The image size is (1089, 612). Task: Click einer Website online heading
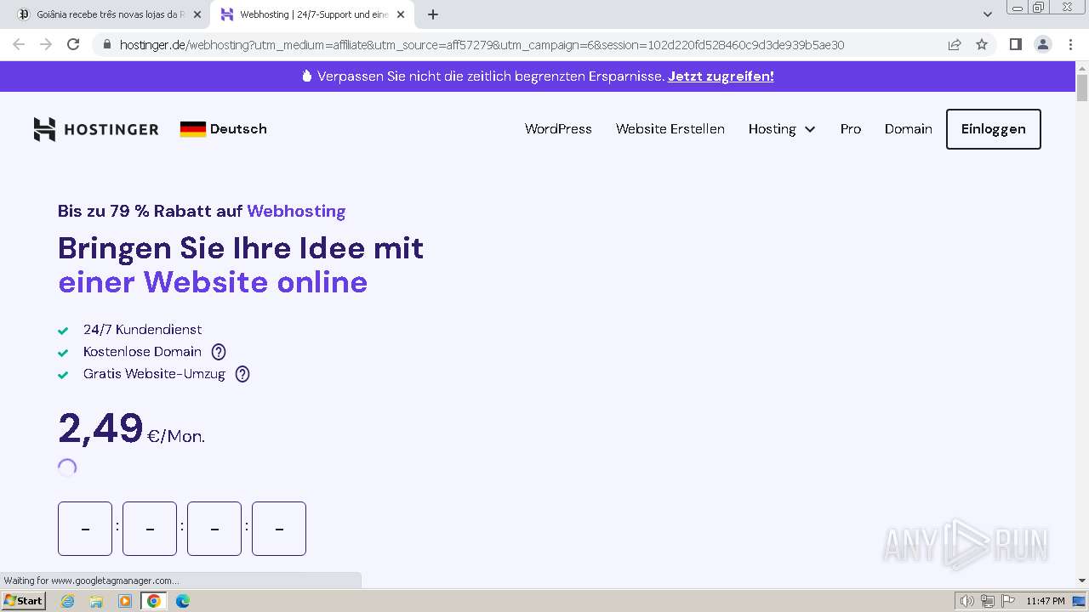(x=213, y=281)
